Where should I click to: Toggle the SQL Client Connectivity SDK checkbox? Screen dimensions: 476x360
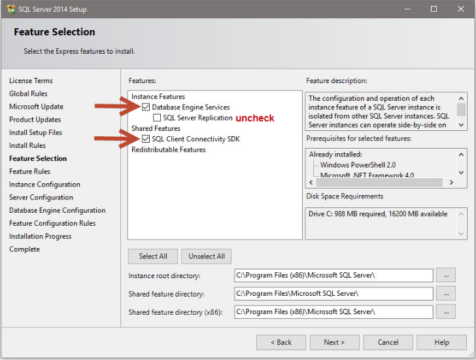point(146,139)
